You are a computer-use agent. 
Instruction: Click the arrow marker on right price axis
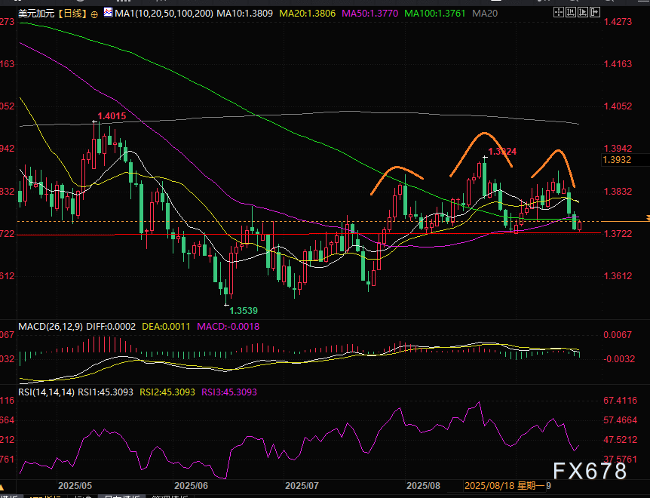click(646, 219)
